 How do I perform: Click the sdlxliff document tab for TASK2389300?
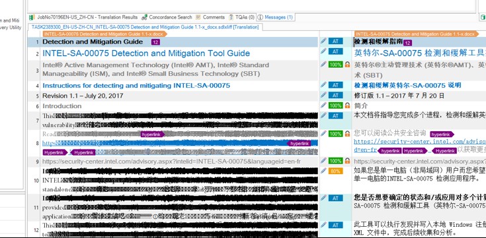click(145, 27)
